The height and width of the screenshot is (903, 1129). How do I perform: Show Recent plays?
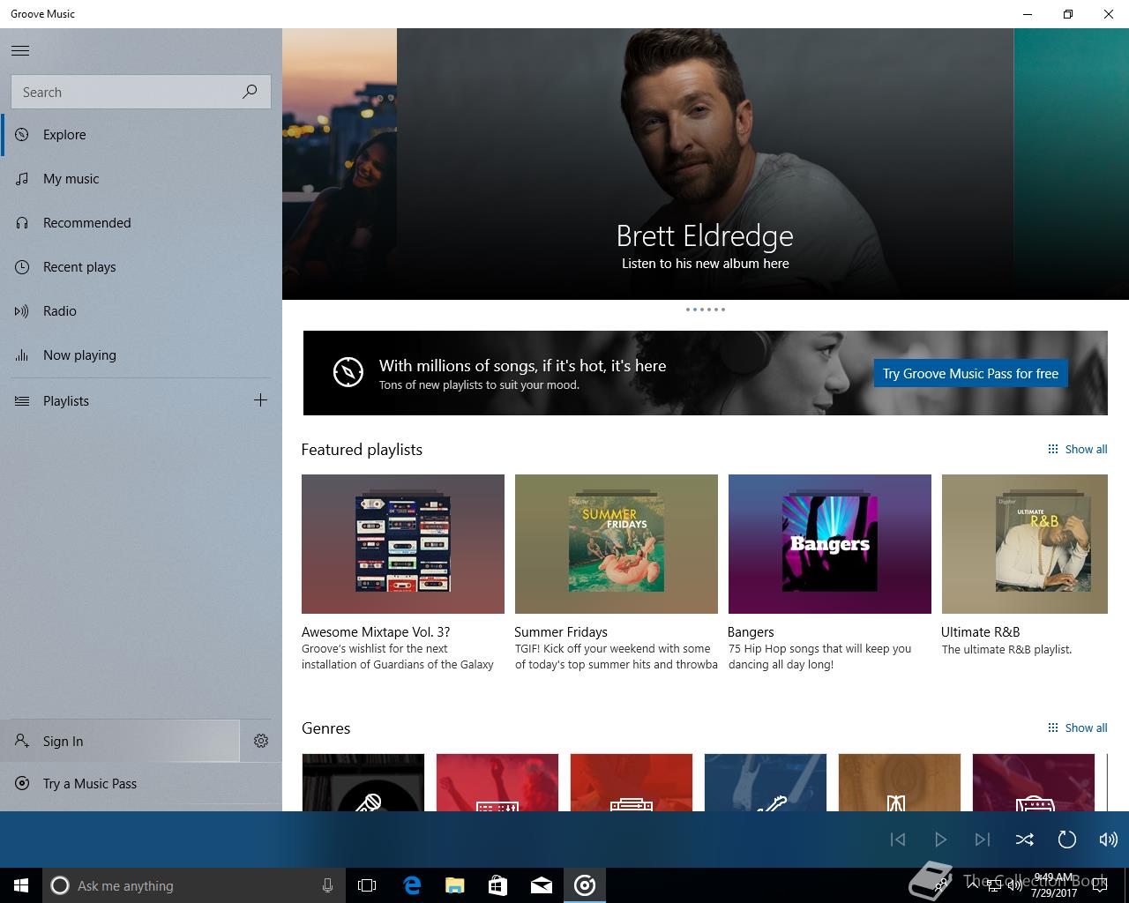(x=141, y=267)
